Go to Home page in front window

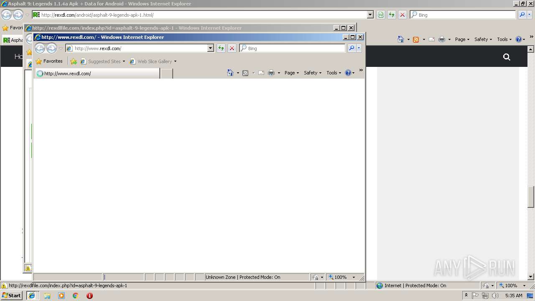pos(230,73)
